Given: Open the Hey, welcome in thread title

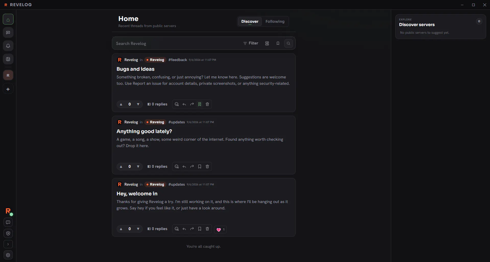Looking at the screenshot, I should click(x=137, y=194).
